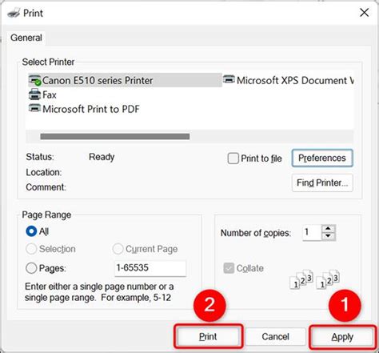Click the Cancel button
The height and width of the screenshot is (353, 379).
pos(275,336)
